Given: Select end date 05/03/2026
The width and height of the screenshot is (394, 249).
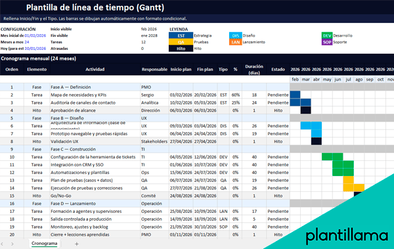Looking at the screenshot, I should (205, 102).
